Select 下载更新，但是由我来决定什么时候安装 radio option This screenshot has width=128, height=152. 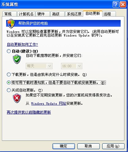click(x=9, y=74)
